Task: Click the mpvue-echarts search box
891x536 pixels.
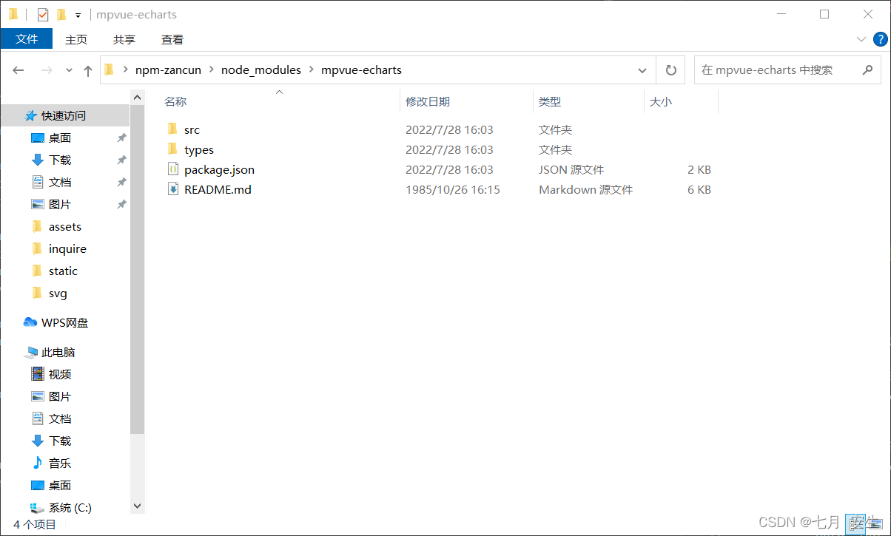Action: (777, 70)
